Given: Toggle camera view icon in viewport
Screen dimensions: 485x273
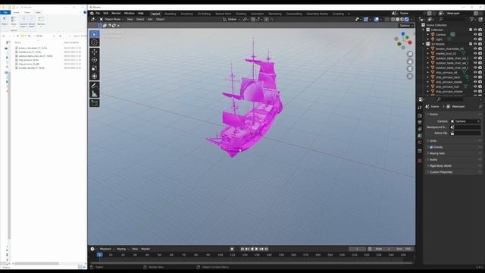Looking at the screenshot, I should 410,69.
